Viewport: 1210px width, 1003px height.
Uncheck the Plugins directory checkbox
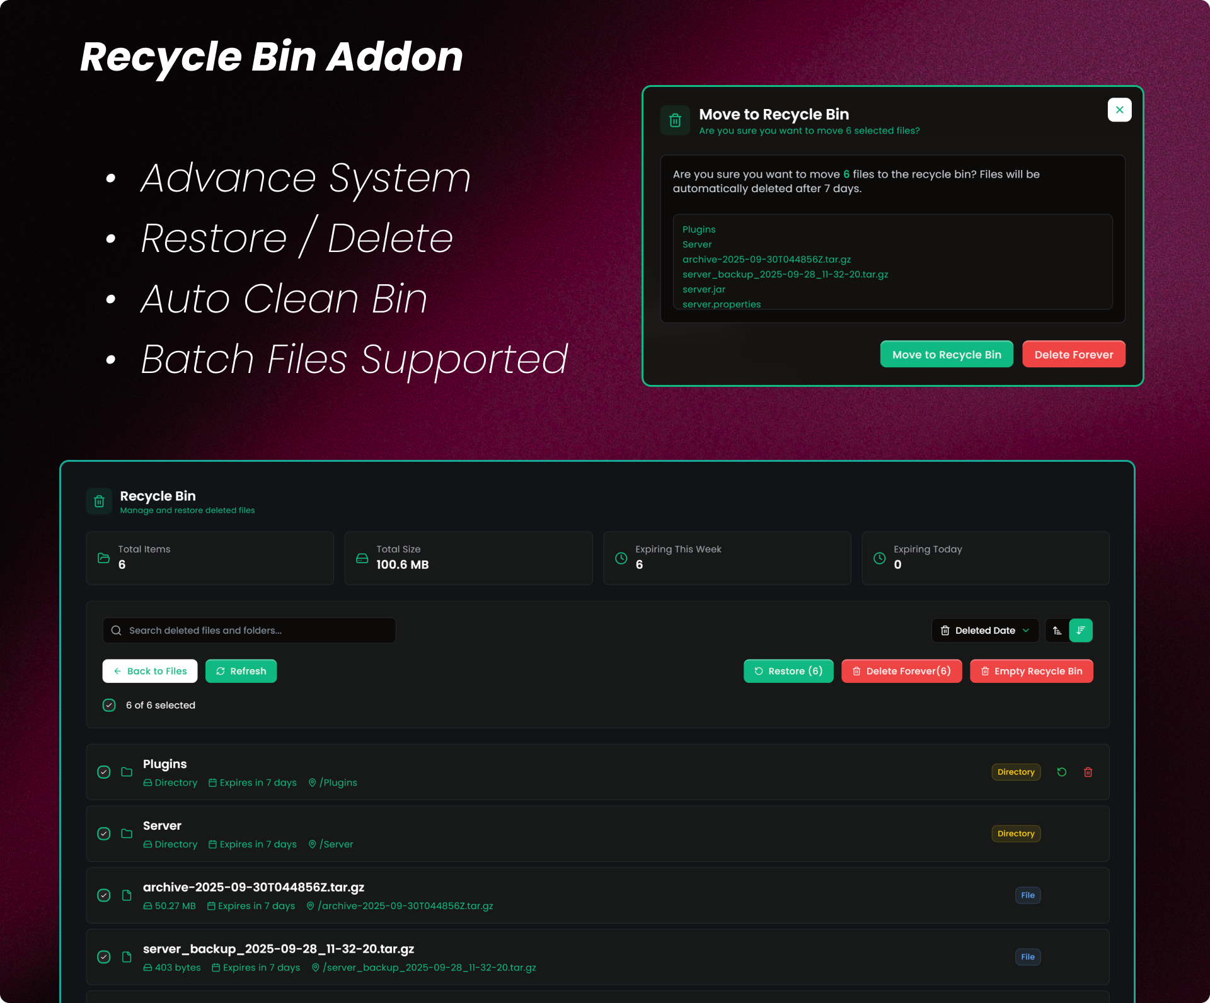coord(104,772)
